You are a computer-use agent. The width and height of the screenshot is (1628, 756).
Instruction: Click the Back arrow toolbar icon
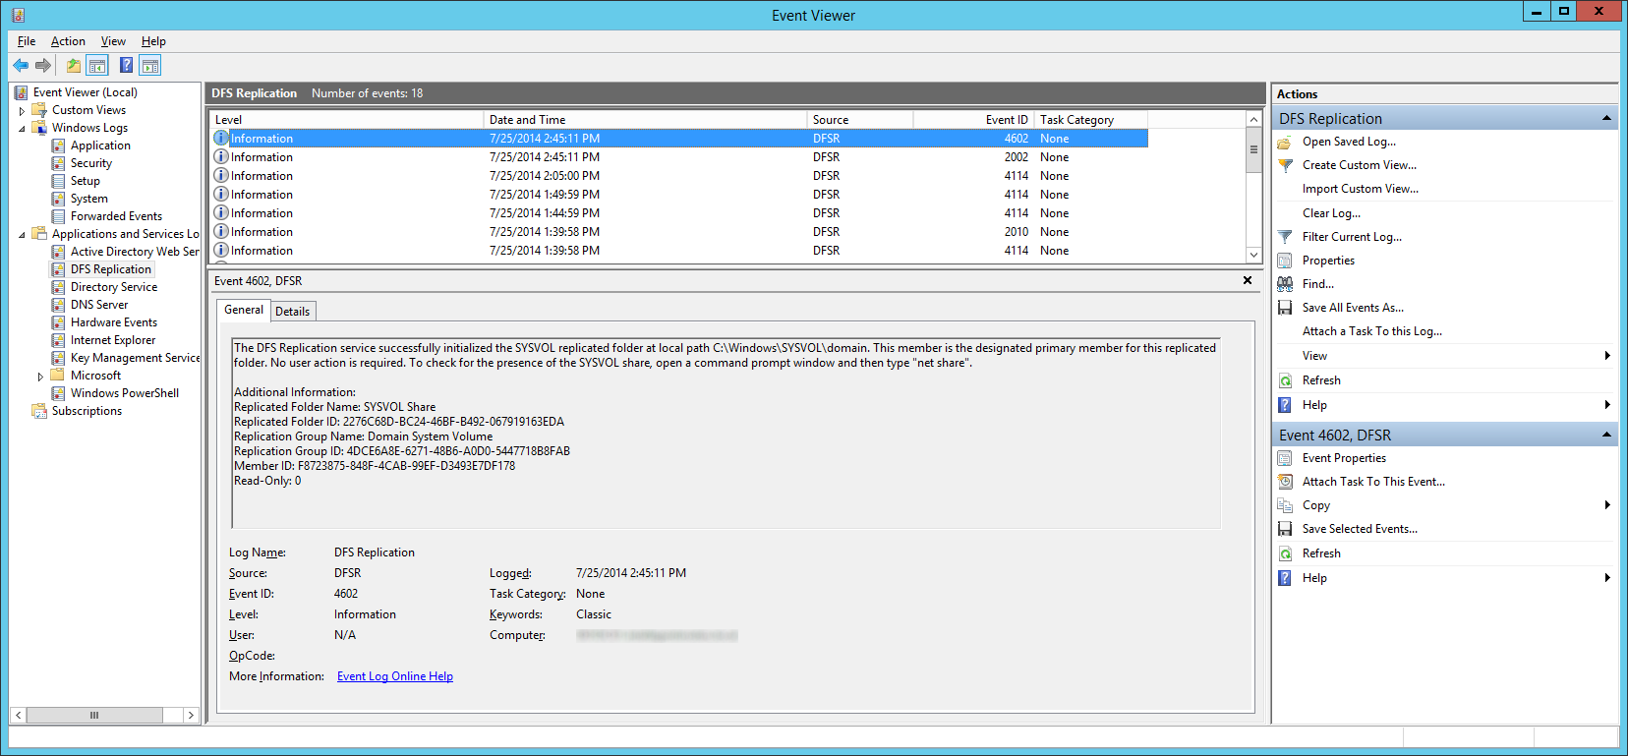[x=21, y=66]
